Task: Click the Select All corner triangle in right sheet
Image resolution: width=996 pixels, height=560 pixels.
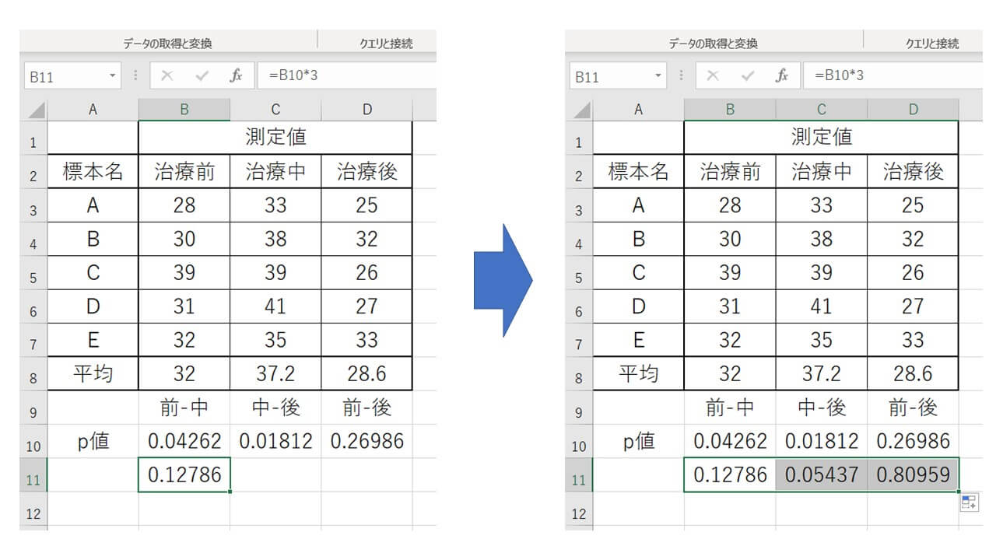Action: coord(581,110)
